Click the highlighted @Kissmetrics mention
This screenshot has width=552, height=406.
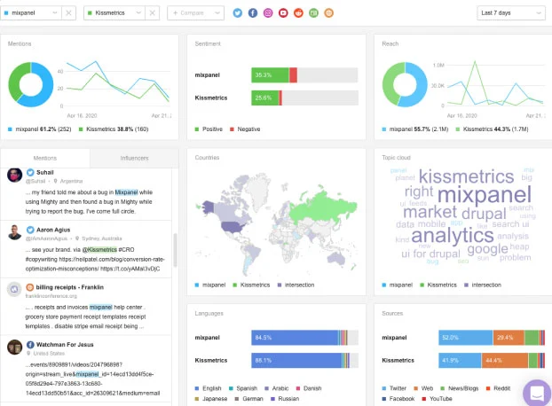[99, 250]
